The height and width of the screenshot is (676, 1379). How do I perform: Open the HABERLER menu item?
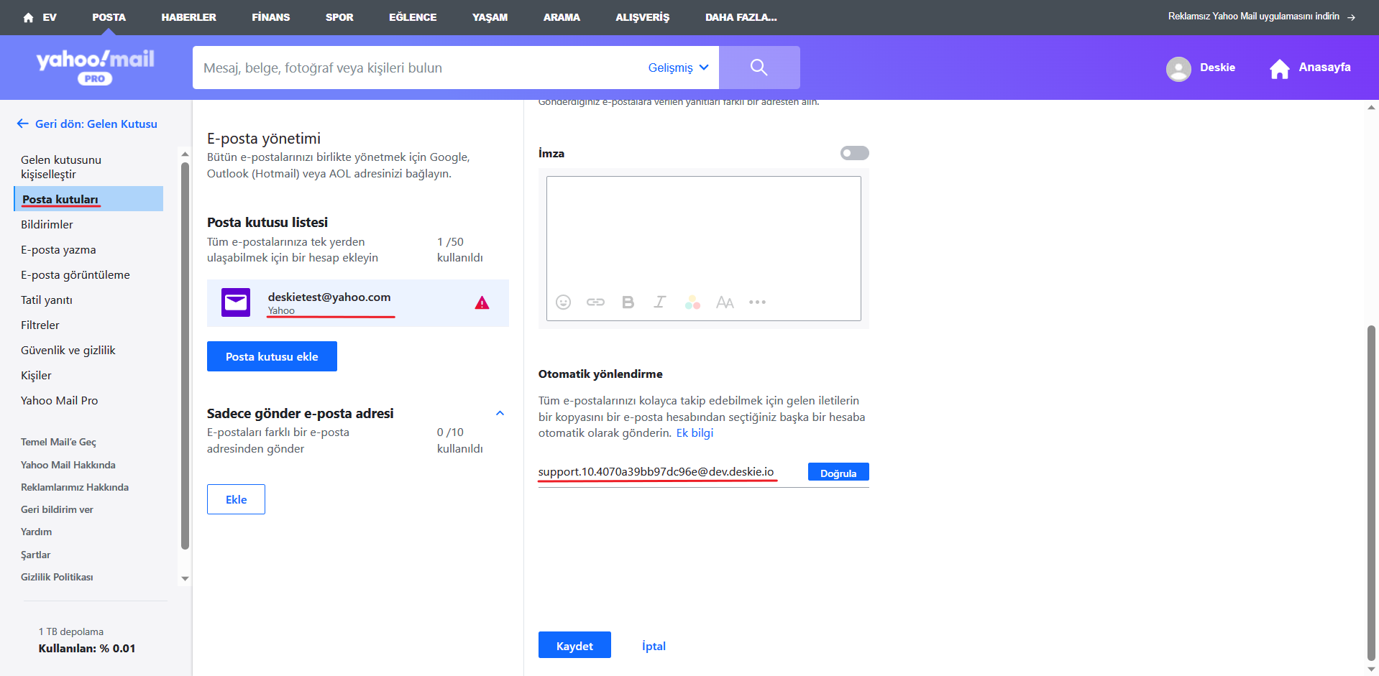[188, 17]
